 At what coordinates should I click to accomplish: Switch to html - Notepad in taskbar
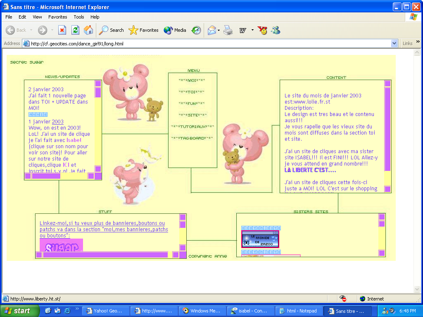(299, 311)
